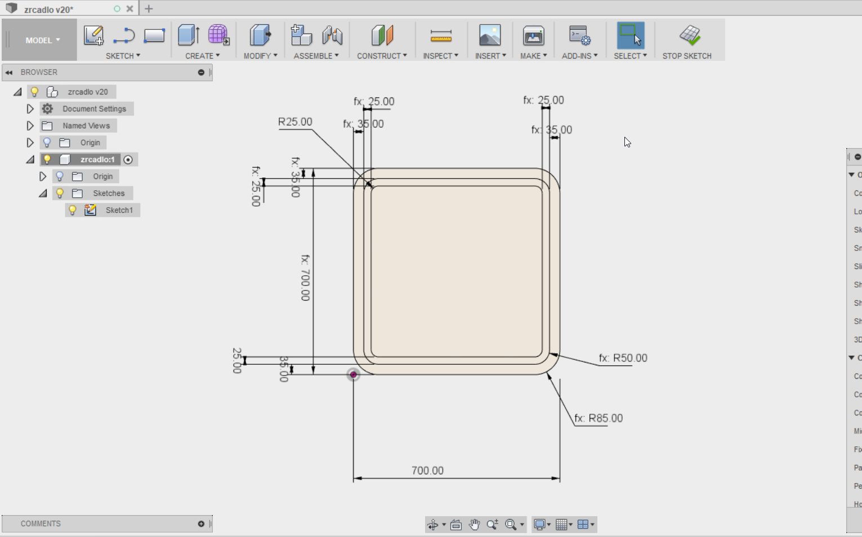
Task: Click the Insert image icon
Action: click(x=490, y=35)
